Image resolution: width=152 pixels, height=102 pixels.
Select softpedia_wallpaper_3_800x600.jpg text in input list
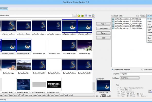point(128,19)
